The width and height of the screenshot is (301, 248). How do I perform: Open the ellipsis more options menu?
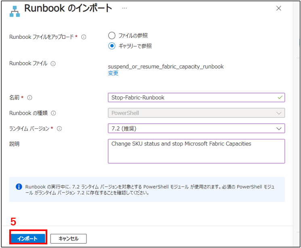(124, 8)
